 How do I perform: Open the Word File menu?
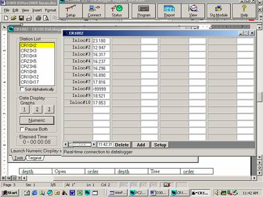click(x=6, y=10)
